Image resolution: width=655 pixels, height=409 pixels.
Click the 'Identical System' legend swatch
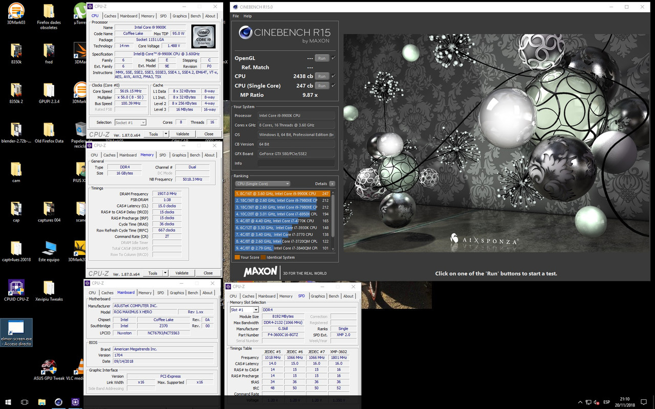click(x=263, y=257)
